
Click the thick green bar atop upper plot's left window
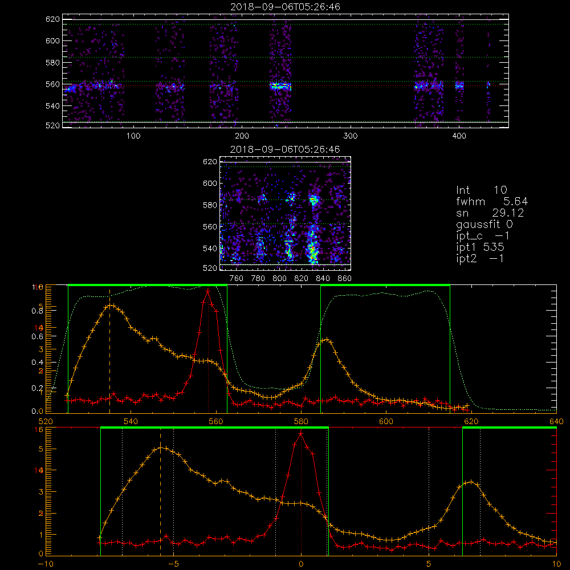148,286
